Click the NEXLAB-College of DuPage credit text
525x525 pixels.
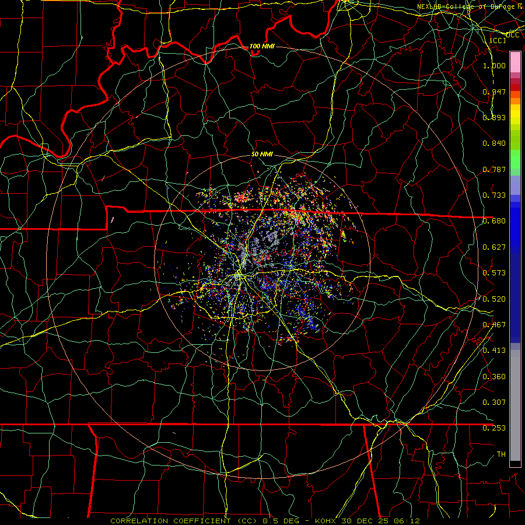pos(470,6)
